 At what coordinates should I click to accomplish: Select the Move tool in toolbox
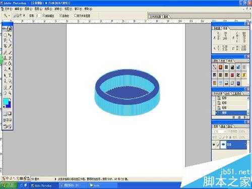tap(10, 35)
